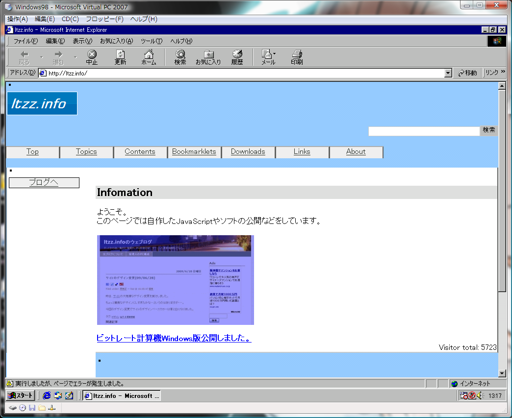Click the Windows logo throbber icon
Image resolution: width=512 pixels, height=418 pixels.
[497, 41]
